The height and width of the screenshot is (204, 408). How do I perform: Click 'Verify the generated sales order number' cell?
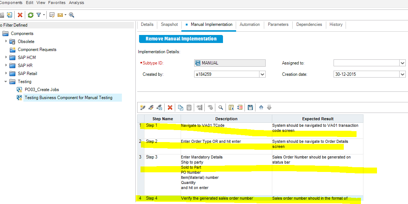pos(226,198)
